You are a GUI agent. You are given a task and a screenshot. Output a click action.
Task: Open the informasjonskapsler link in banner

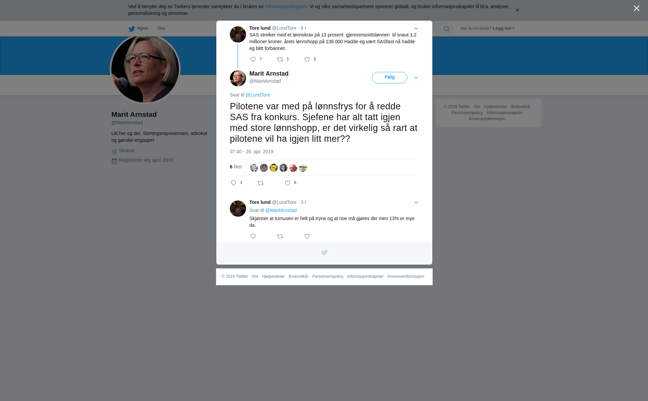(x=286, y=6)
